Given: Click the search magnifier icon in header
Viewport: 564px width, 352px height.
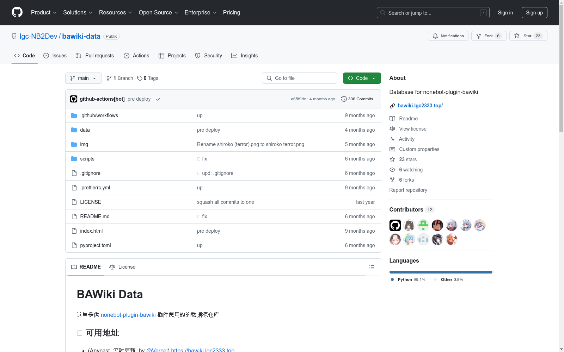Looking at the screenshot, I should coord(383,13).
